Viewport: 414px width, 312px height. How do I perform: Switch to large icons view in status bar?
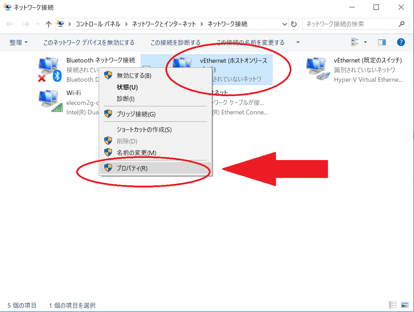pos(405,305)
